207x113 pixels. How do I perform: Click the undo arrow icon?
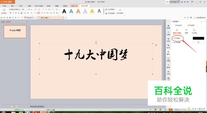tap(16, 18)
